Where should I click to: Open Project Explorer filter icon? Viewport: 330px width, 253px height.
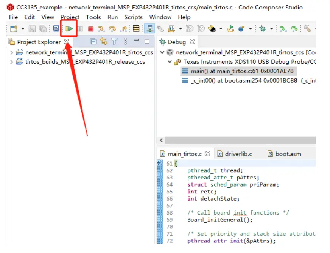pyautogui.click(x=114, y=41)
